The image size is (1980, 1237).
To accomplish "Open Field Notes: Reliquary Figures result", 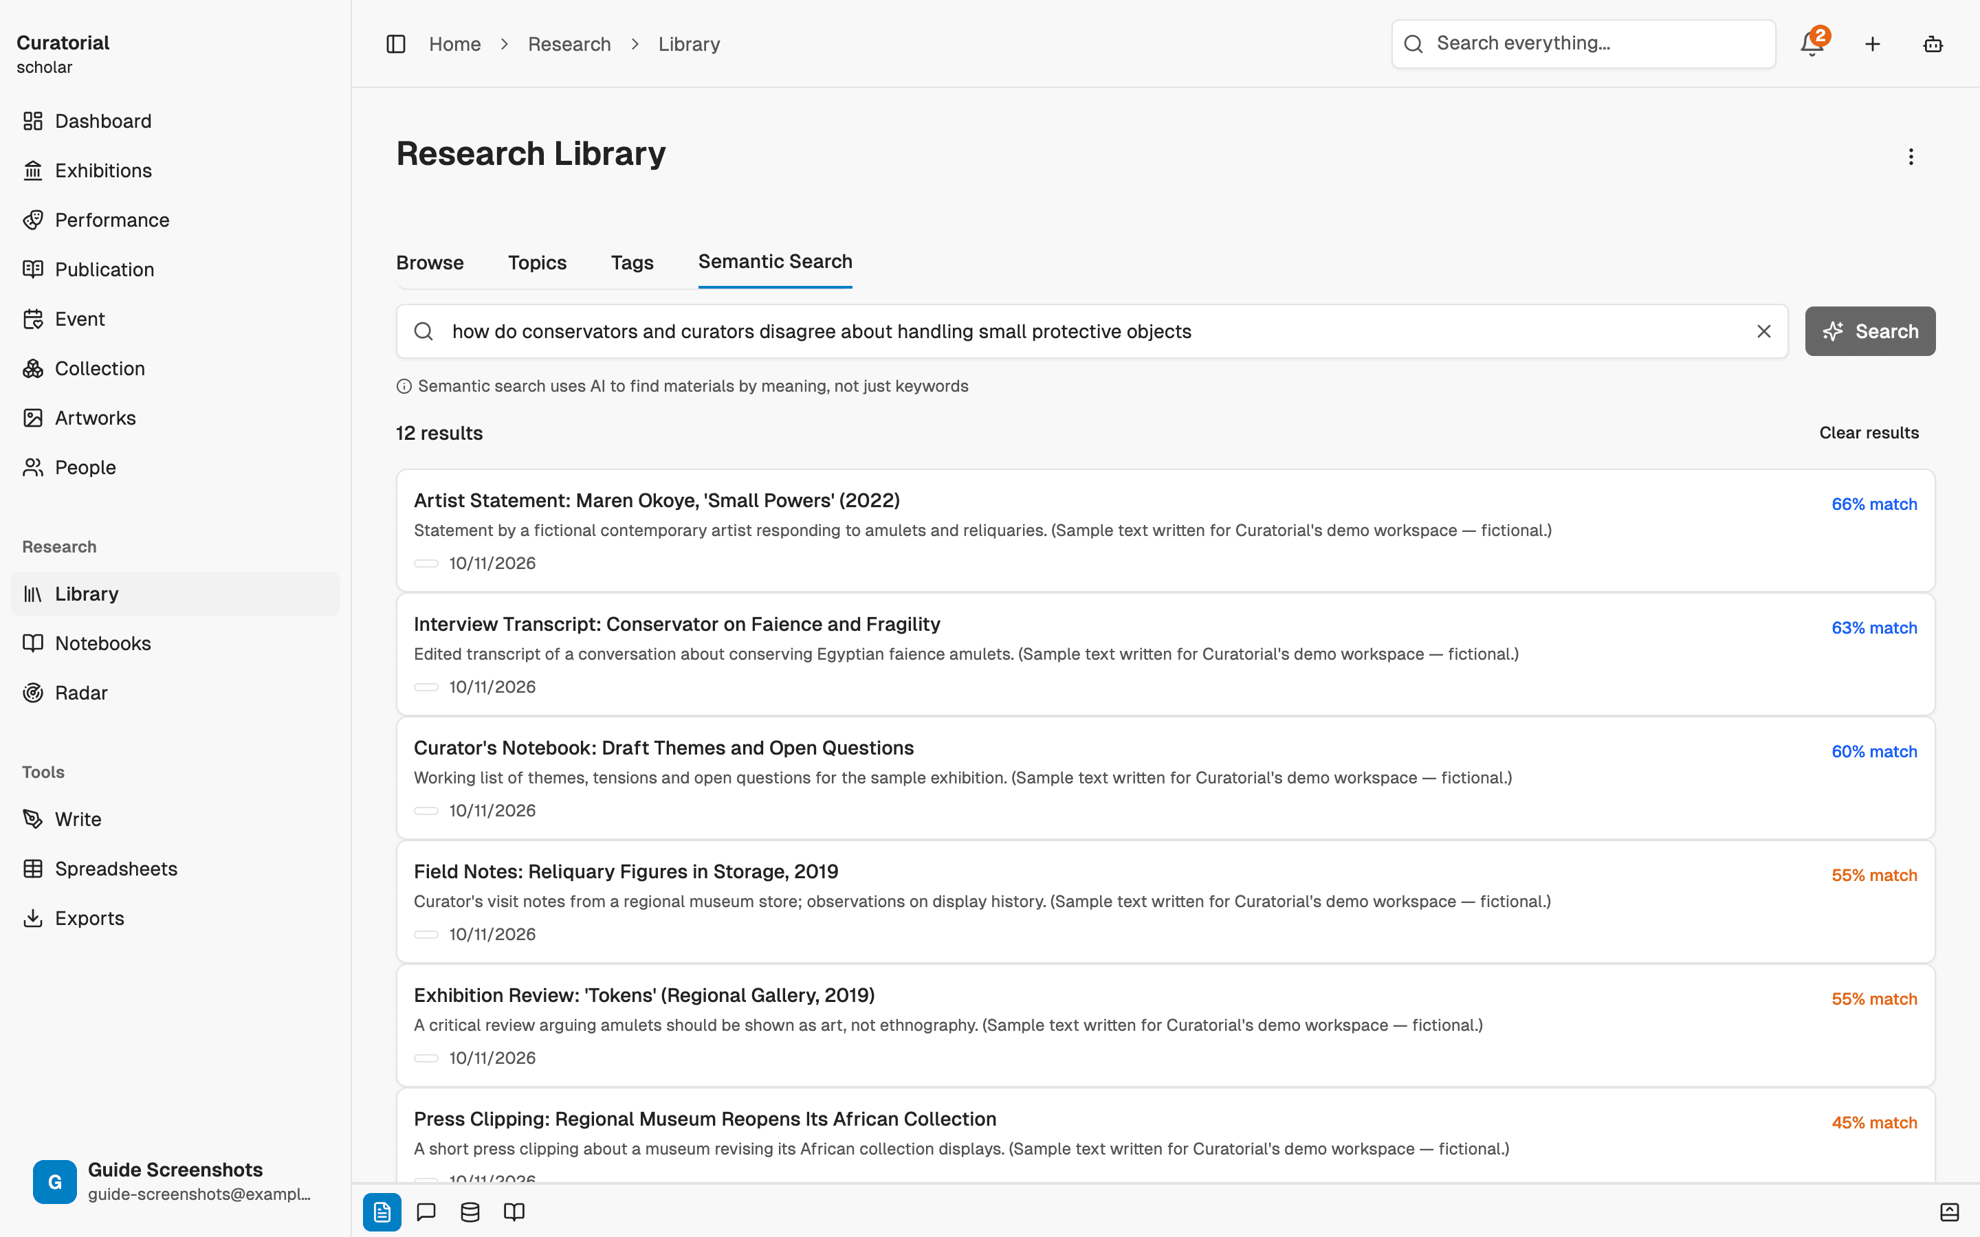I will [1166, 902].
